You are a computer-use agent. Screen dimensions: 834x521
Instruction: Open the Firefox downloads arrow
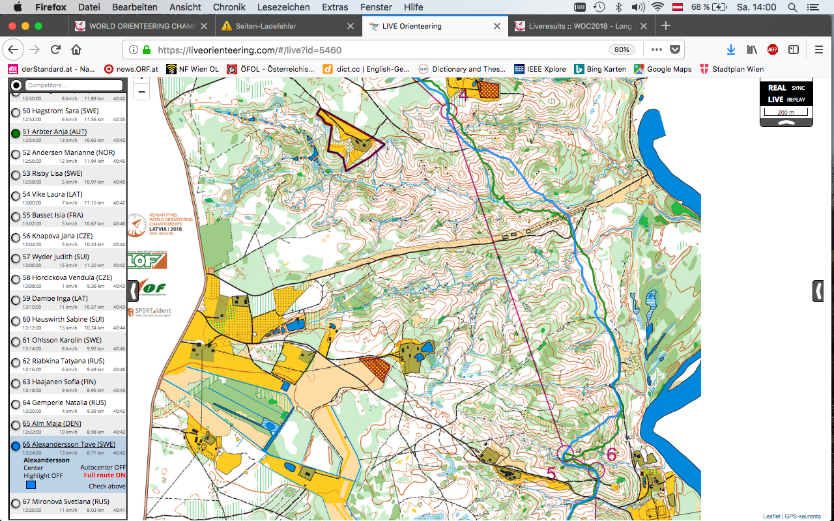tap(731, 49)
